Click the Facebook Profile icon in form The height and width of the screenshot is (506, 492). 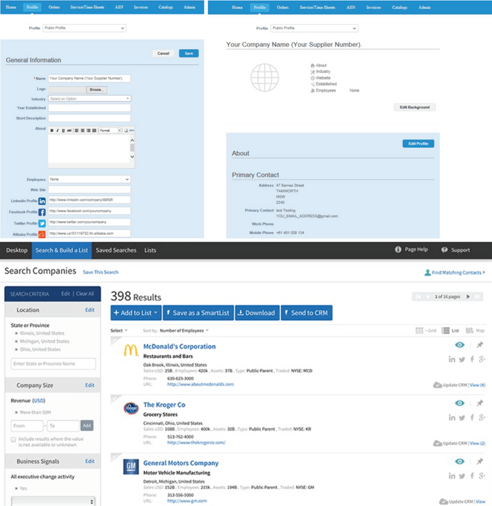[x=42, y=212]
